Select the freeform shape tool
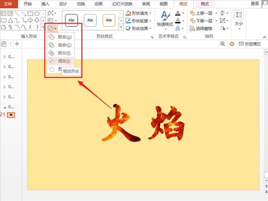Image resolution: width=268 pixels, height=201 pixels. (x=4, y=27)
